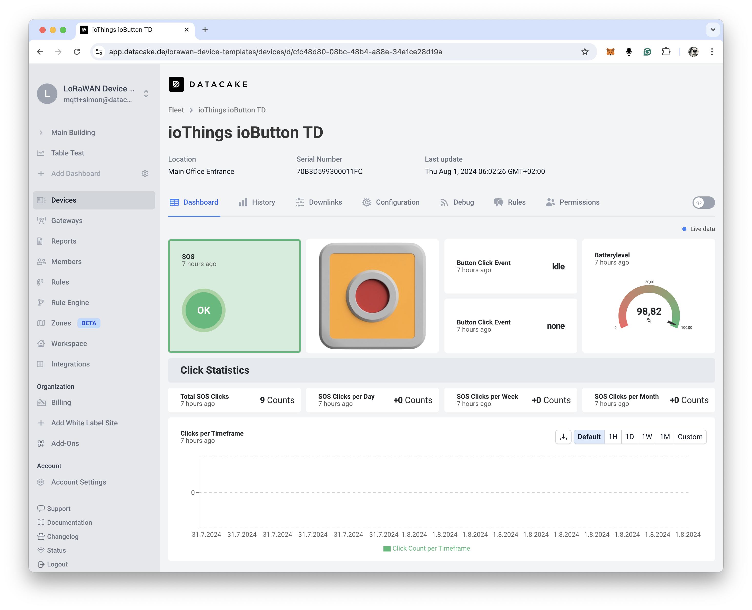Select the Dashboard tab
Image resolution: width=752 pixels, height=610 pixels.
194,202
